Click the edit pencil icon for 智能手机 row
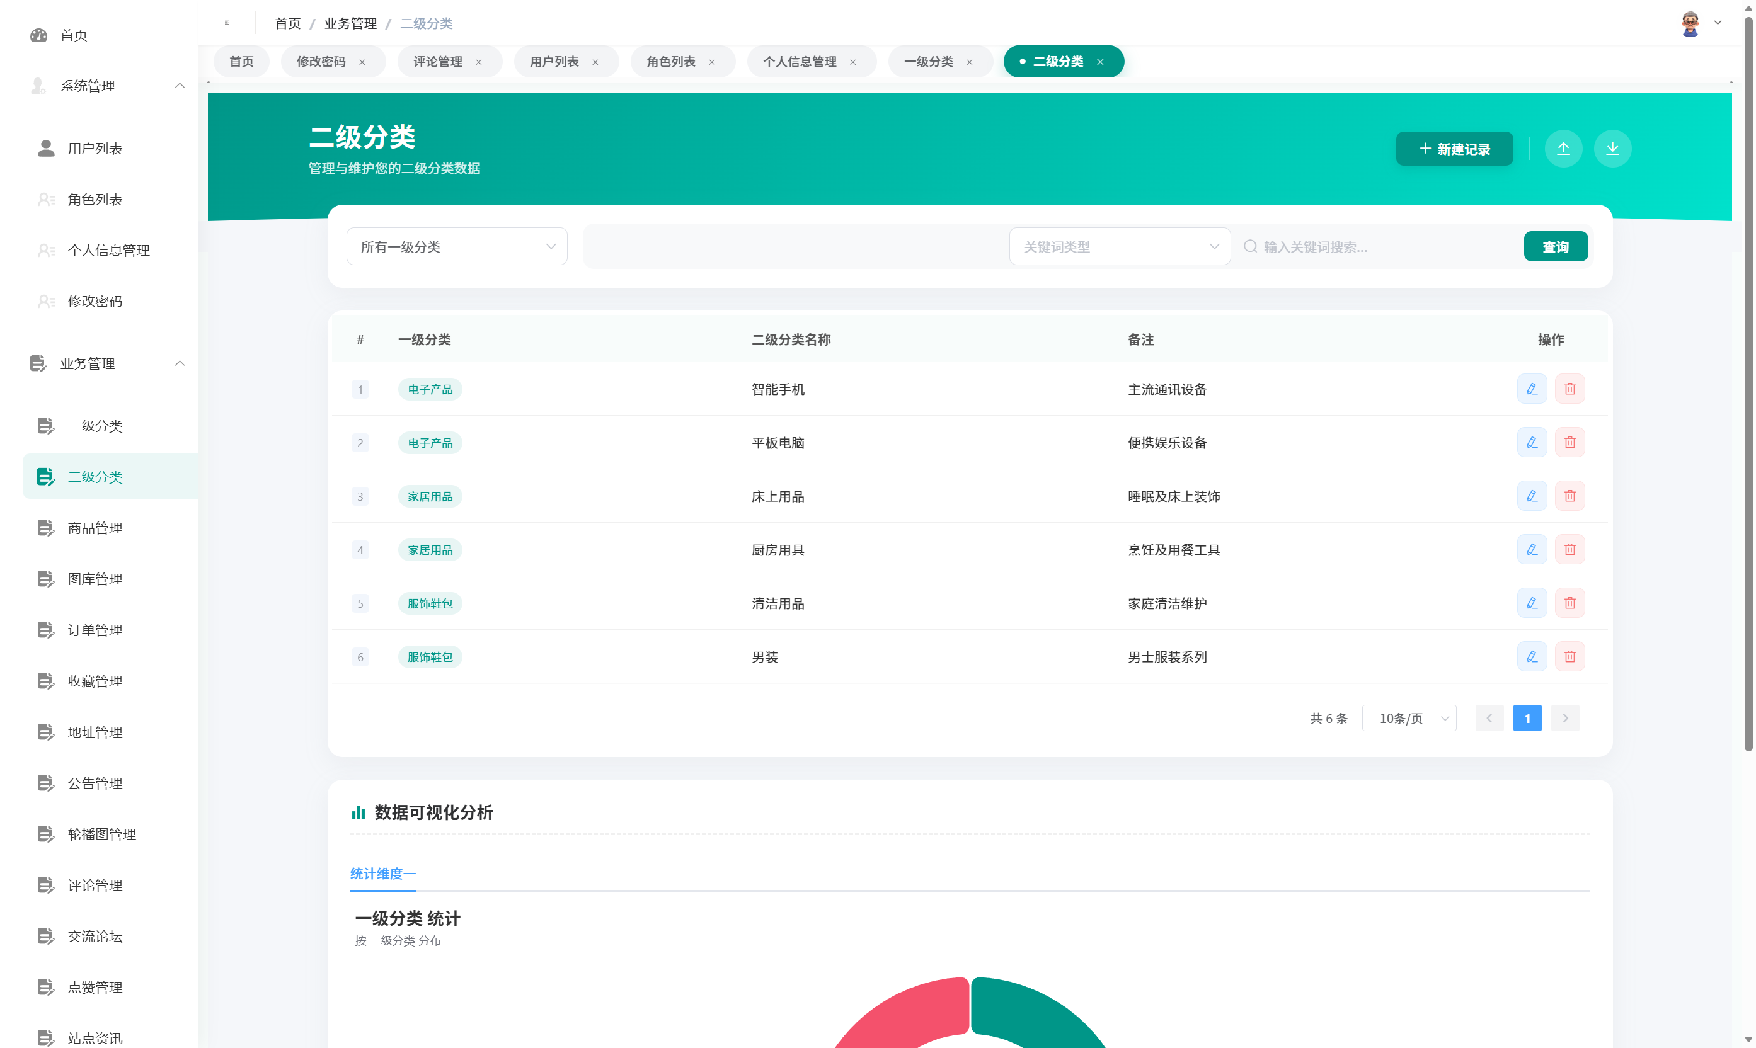The image size is (1756, 1048). pos(1531,389)
